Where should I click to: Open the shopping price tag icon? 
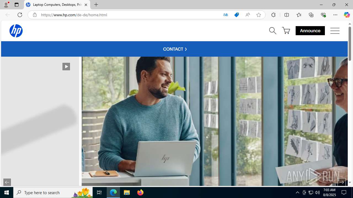click(237, 15)
